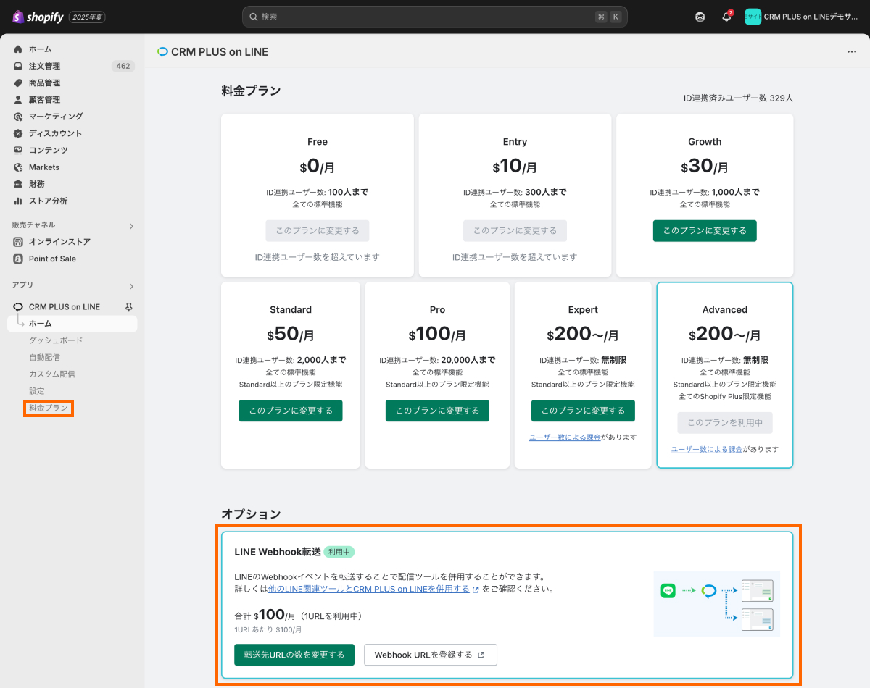This screenshot has width=870, height=688.
Task: Open ダッシュボード in app submenu
Action: tap(56, 340)
